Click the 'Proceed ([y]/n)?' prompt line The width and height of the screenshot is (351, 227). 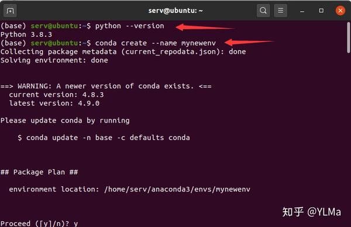[x=39, y=223]
